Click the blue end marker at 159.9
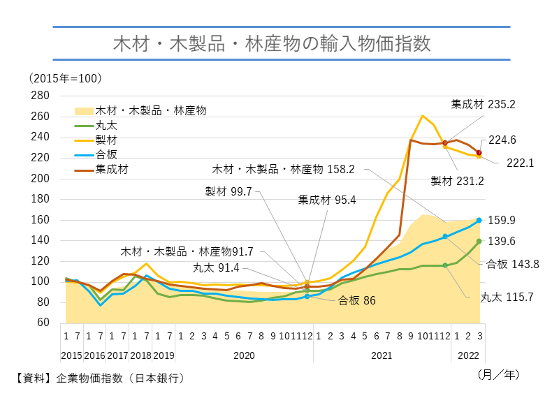Viewport: 559px width, 419px height. 479,220
